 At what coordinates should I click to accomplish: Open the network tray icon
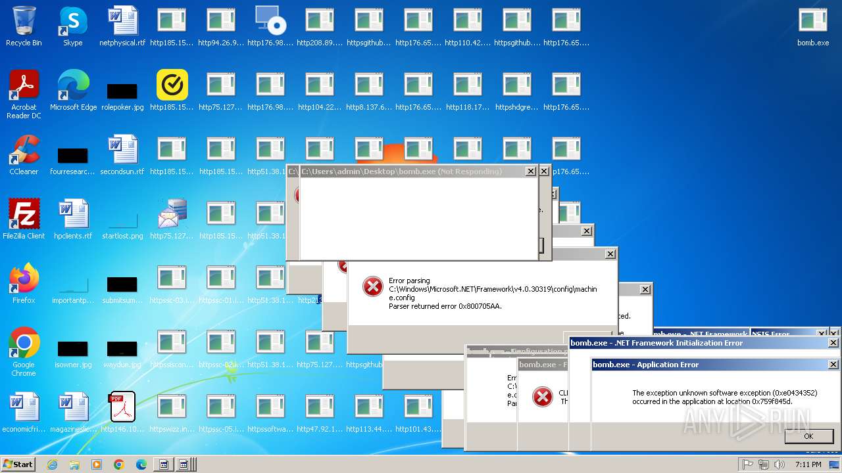pyautogui.click(x=764, y=464)
